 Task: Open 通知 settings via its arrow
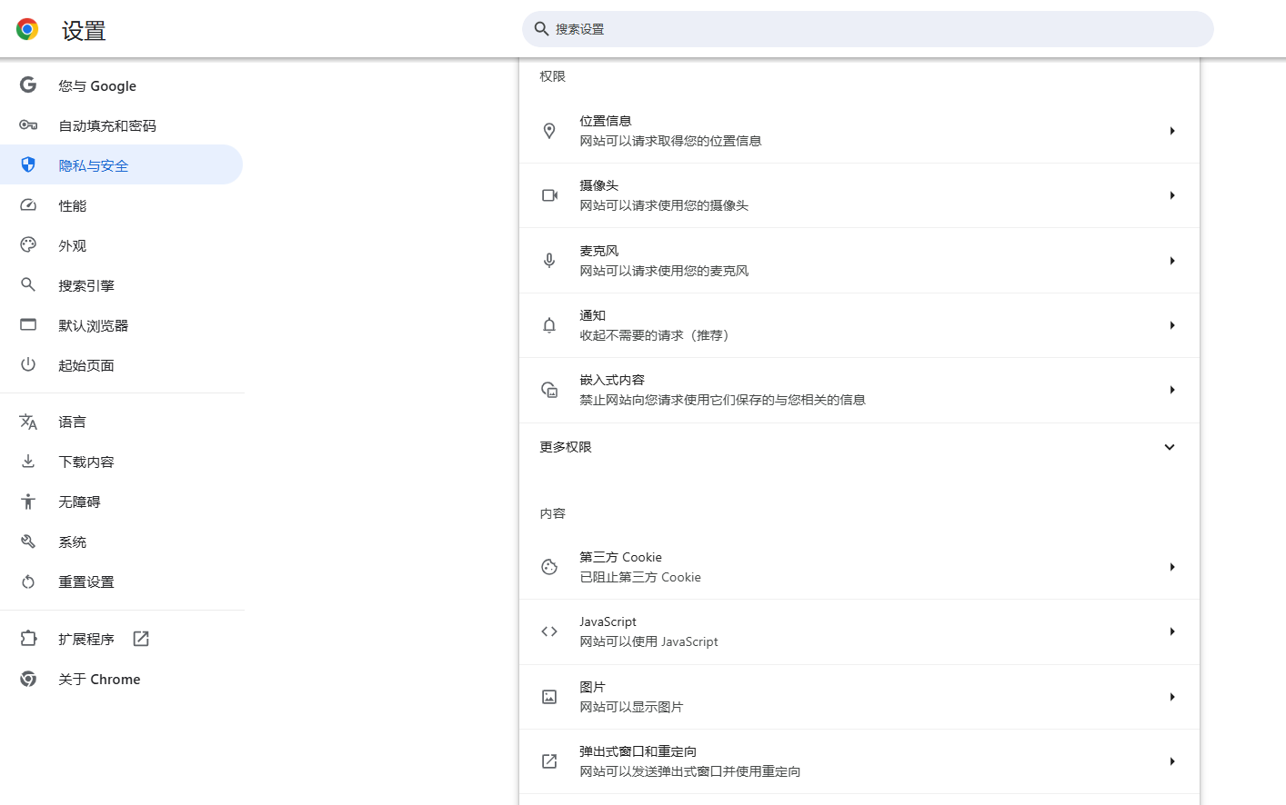click(1172, 325)
